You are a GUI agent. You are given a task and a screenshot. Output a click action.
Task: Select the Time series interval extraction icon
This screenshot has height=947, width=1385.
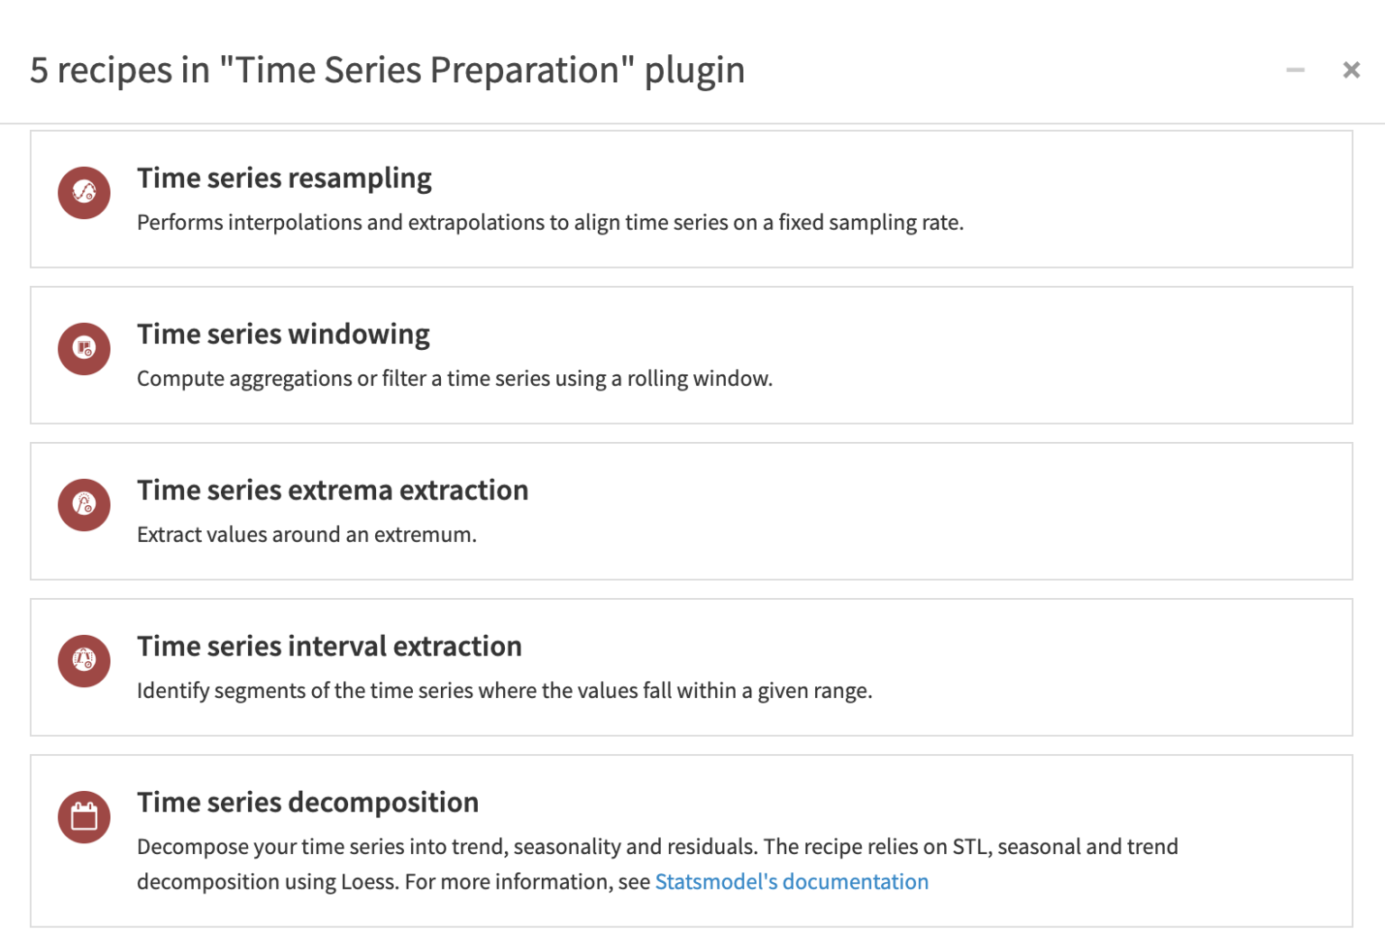point(83,661)
